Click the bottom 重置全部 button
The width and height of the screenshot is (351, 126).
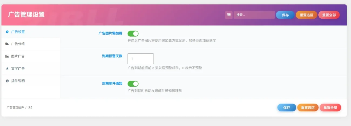[330, 108]
